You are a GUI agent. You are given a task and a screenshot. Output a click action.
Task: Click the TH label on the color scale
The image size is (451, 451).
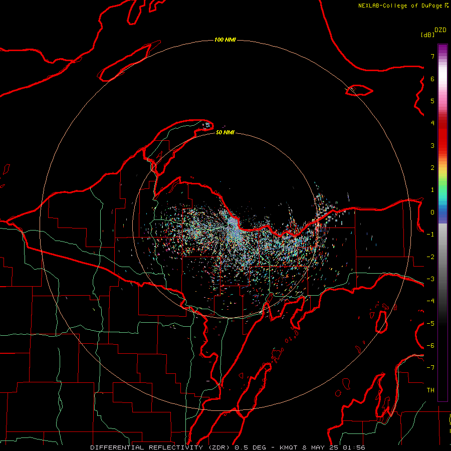[430, 390]
